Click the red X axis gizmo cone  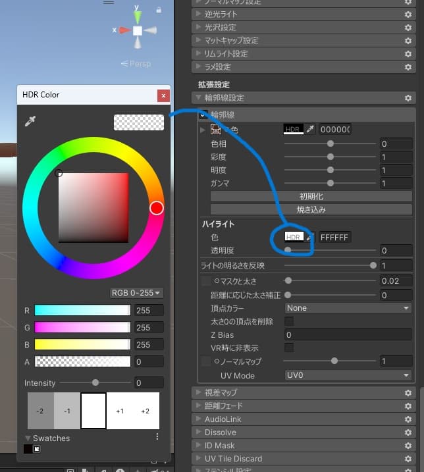point(125,30)
